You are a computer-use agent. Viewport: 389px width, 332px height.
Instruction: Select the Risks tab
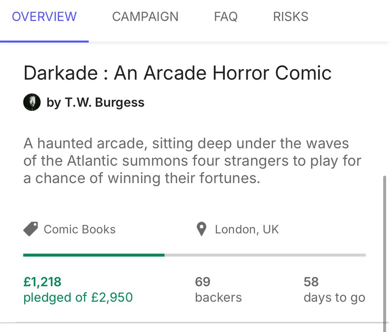point(291,17)
